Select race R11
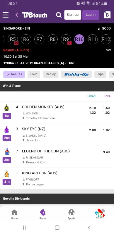This screenshot has width=114, height=234. [x=92, y=39]
